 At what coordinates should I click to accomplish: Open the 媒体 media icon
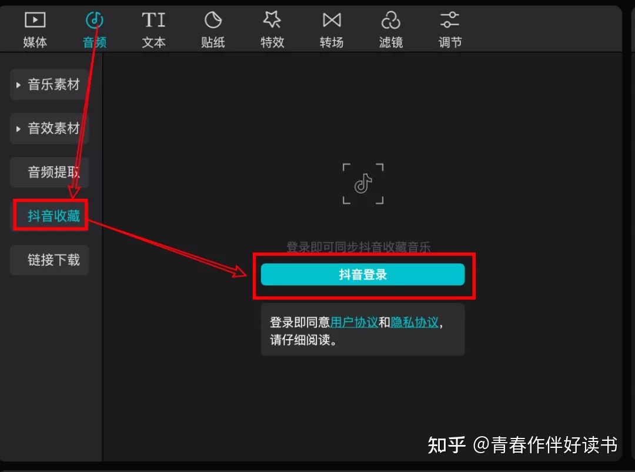(x=35, y=20)
